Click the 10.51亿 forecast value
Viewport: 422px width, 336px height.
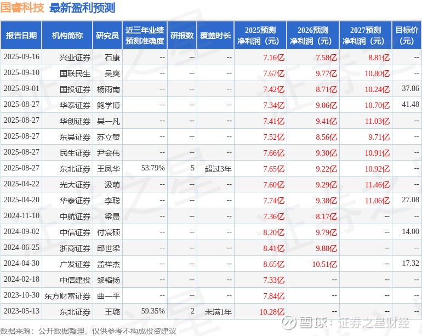click(x=324, y=264)
